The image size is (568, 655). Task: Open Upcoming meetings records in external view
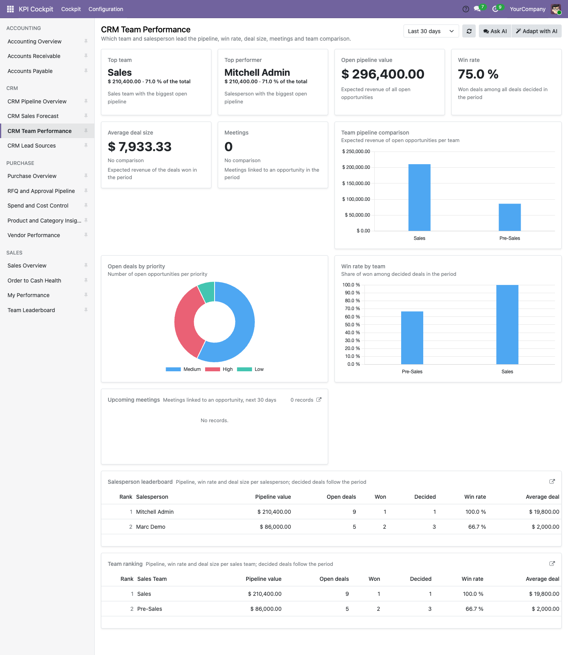point(319,400)
